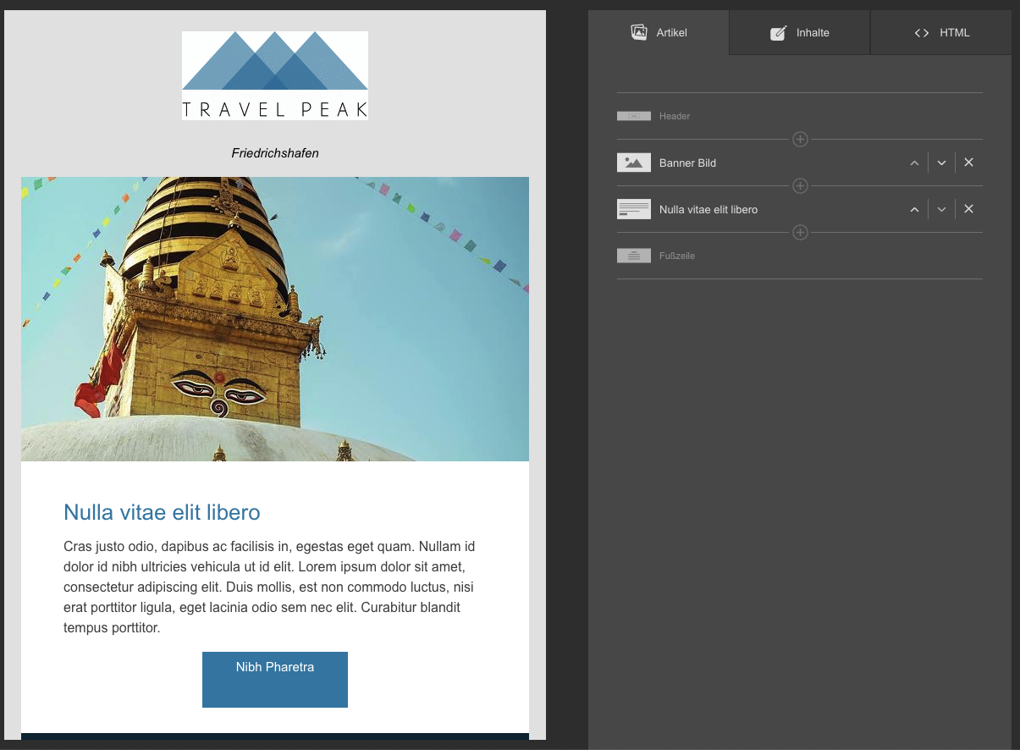Move Banner Bild up
This screenshot has width=1020, height=750.
914,163
